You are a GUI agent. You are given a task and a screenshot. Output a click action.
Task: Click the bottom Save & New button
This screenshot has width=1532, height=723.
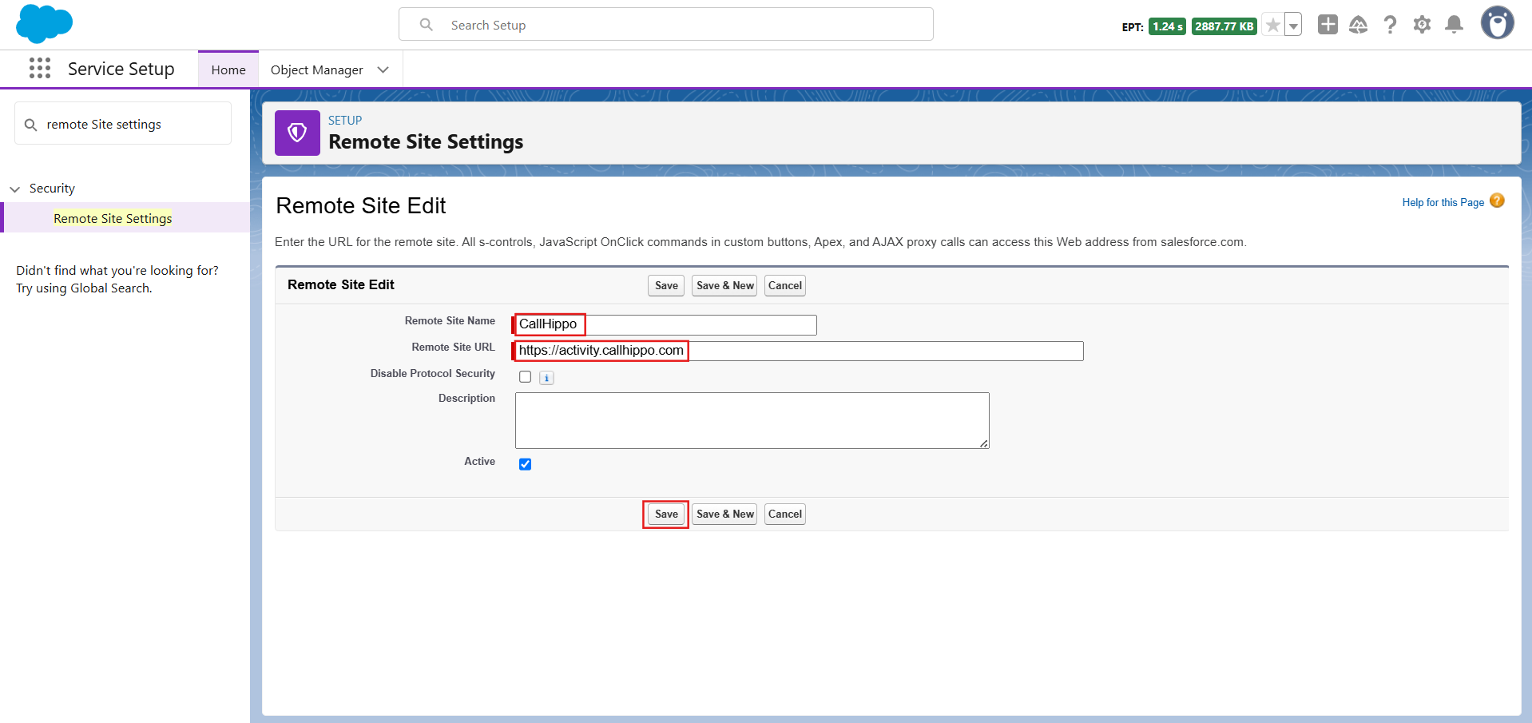tap(724, 514)
